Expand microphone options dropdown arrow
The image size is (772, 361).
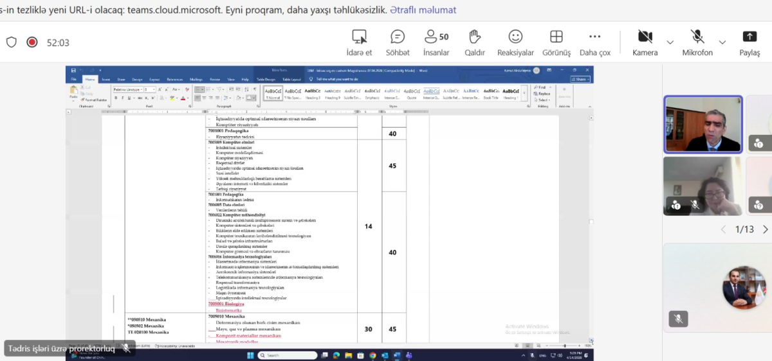(x=722, y=42)
